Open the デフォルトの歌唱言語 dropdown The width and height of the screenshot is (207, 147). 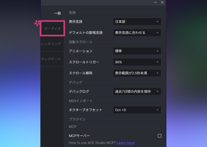click(x=137, y=33)
